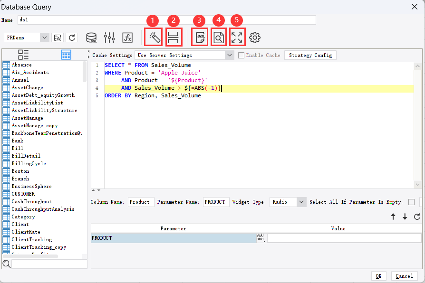Click the fx function icon
Screen dimensions: 425x283
[x=127, y=38]
